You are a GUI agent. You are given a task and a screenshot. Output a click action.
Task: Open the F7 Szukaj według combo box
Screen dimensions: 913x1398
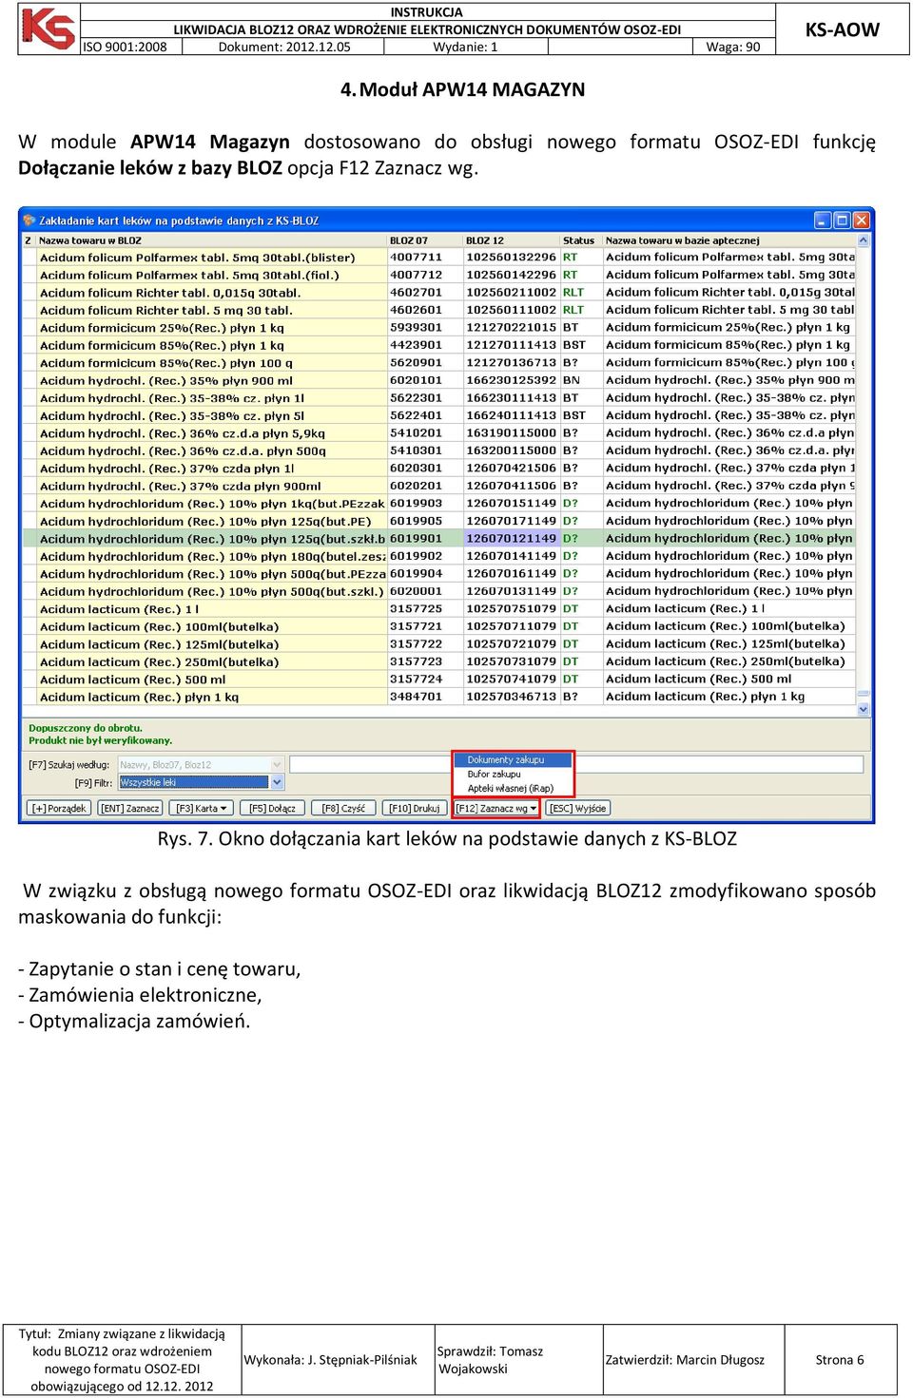(201, 765)
